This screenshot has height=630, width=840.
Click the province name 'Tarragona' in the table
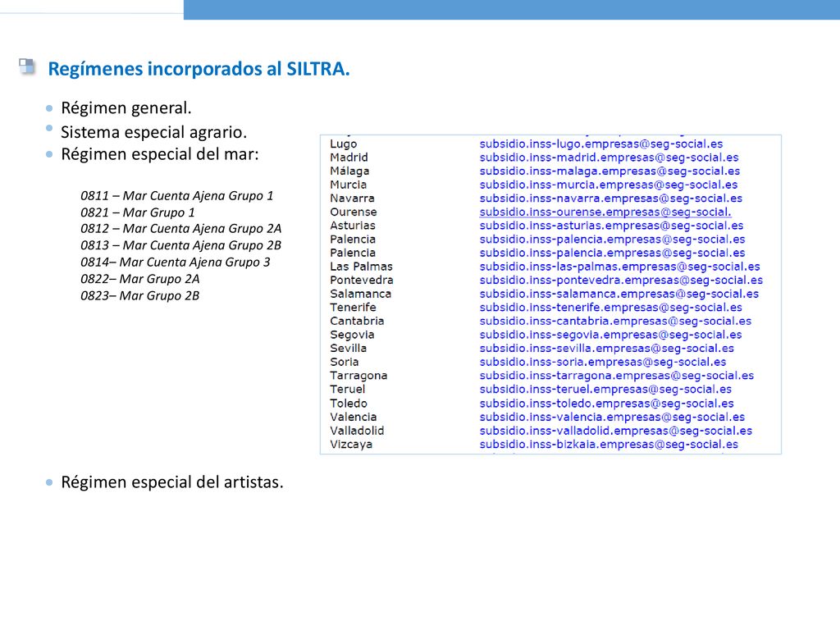click(x=358, y=376)
